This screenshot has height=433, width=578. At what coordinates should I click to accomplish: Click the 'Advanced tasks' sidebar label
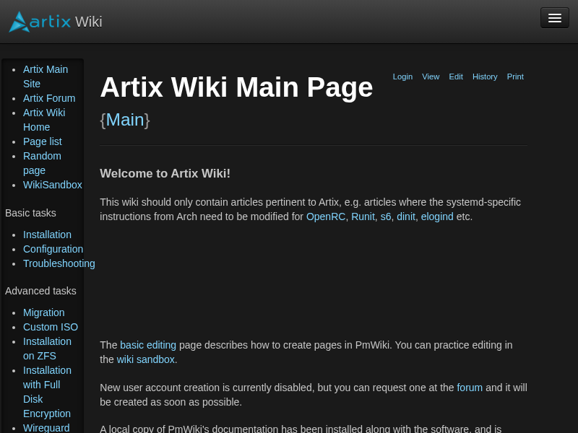40,291
